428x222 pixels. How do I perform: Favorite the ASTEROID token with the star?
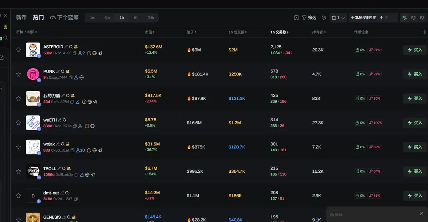pyautogui.click(x=19, y=50)
